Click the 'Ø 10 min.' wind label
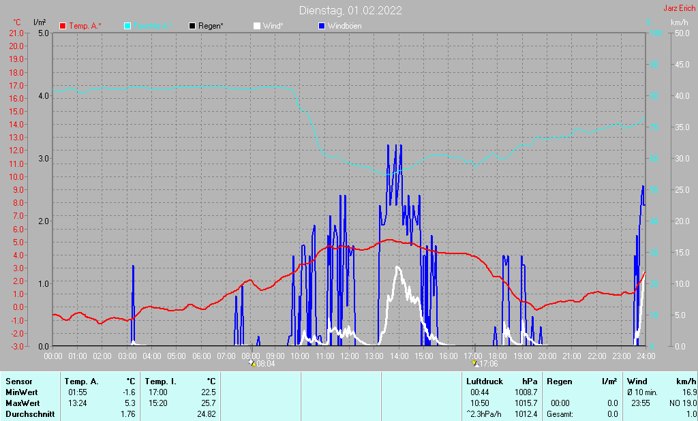 [x=642, y=392]
